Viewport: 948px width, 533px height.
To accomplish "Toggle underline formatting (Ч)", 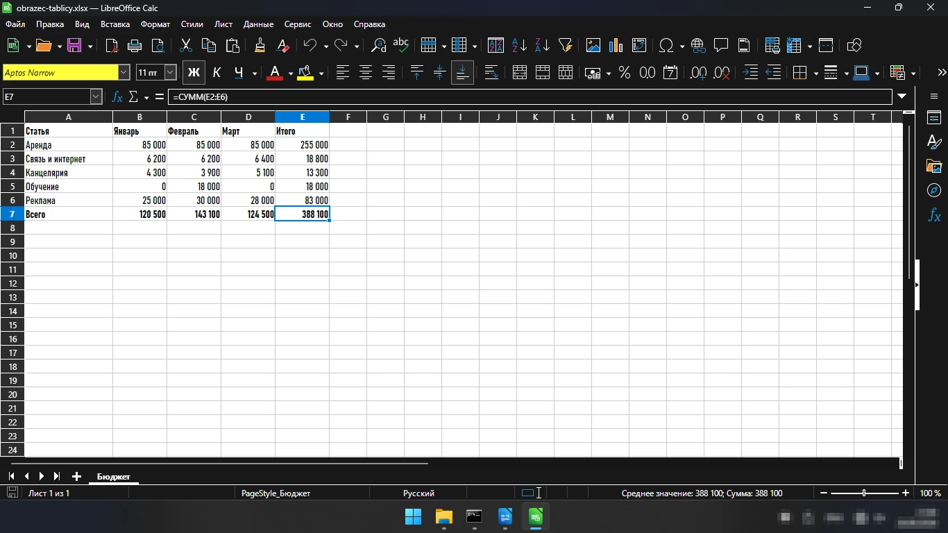I will point(239,73).
